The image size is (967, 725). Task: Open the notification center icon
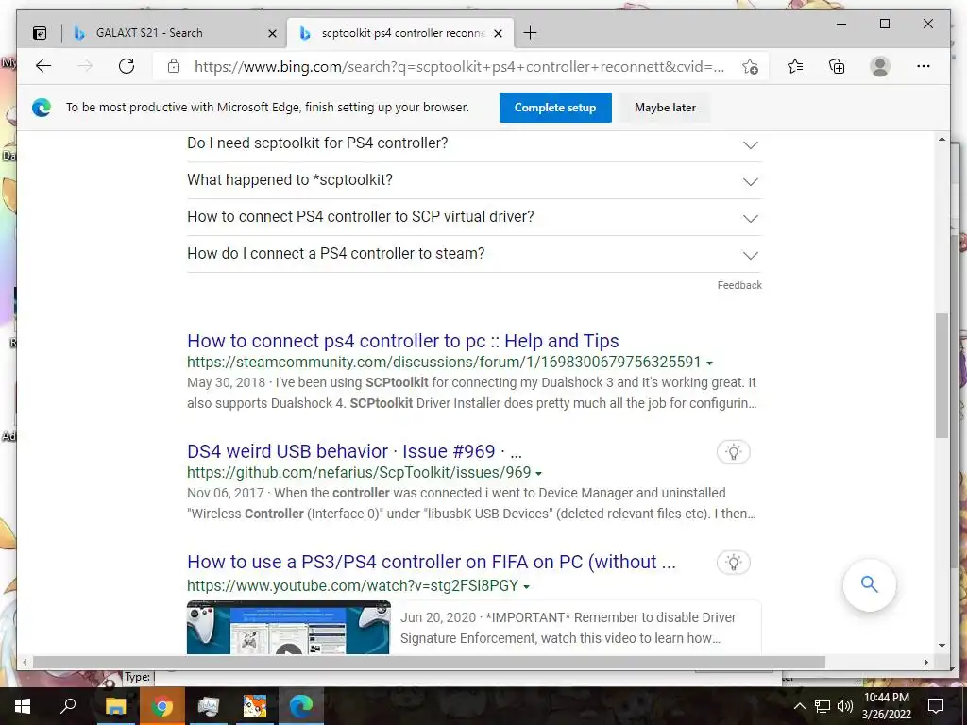point(936,706)
